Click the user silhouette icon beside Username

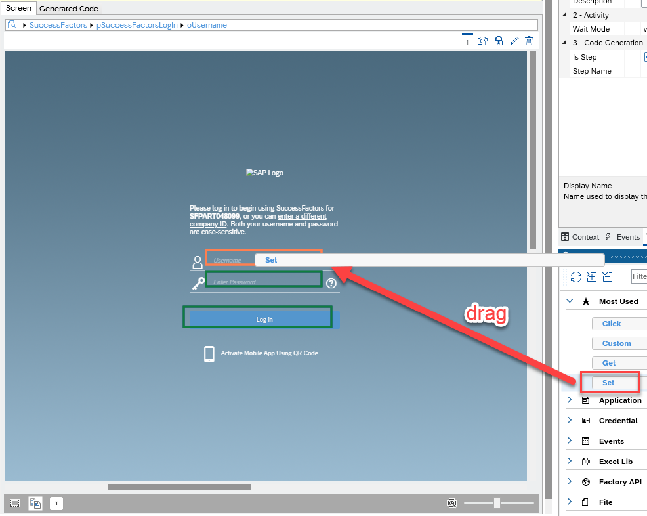(x=198, y=262)
